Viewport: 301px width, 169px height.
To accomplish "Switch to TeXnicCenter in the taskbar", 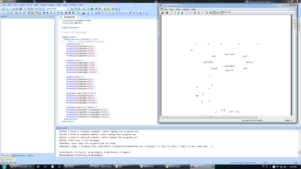I will coord(177,167).
